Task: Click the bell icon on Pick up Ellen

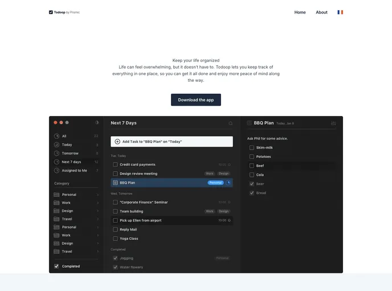Action: click(x=229, y=221)
